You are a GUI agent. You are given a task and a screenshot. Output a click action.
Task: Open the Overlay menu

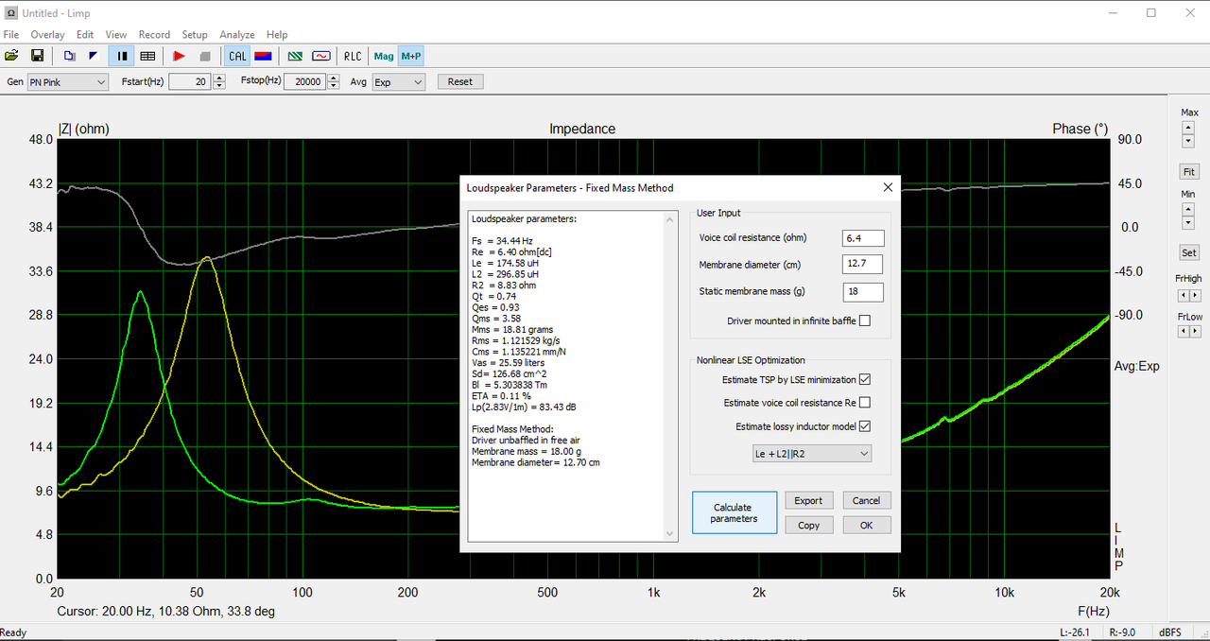point(48,35)
